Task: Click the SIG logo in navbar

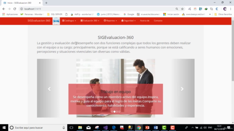Action: [x=56, y=21]
